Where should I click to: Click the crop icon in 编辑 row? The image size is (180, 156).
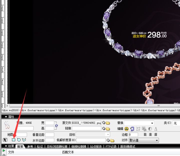138,129
